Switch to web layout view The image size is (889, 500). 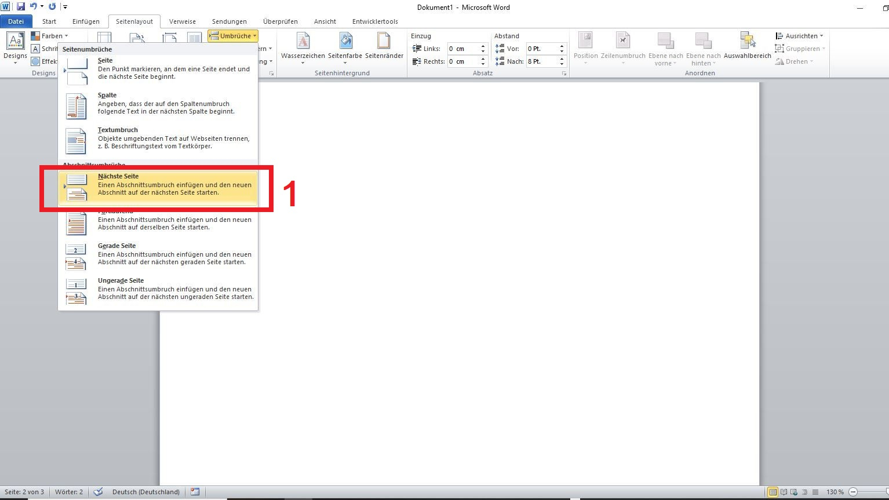coord(794,492)
